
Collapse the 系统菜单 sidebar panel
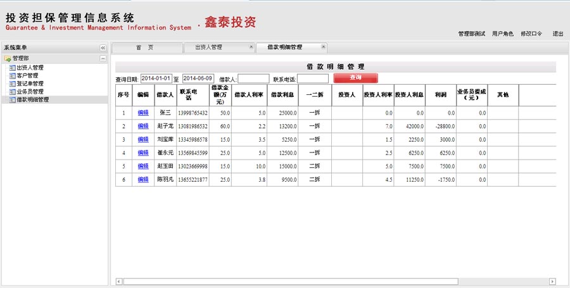(103, 48)
